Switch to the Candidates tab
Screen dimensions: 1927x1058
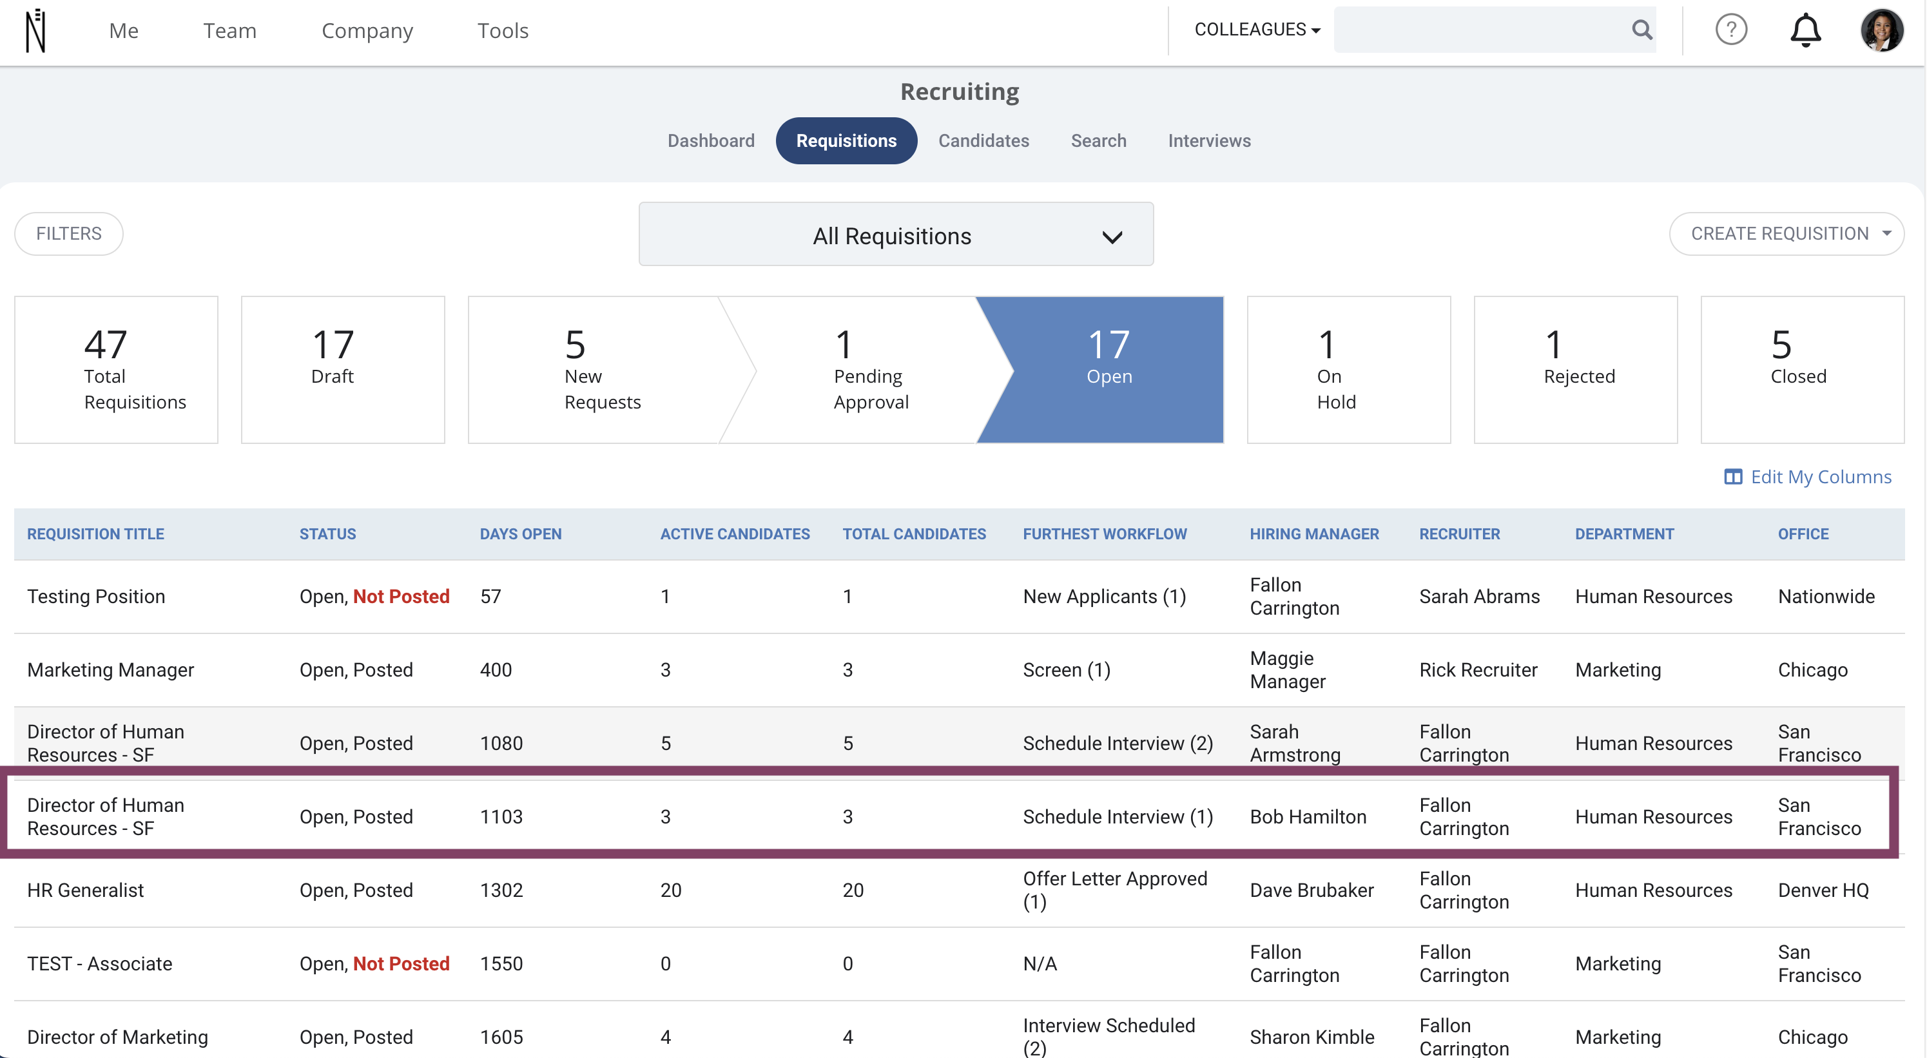tap(983, 140)
